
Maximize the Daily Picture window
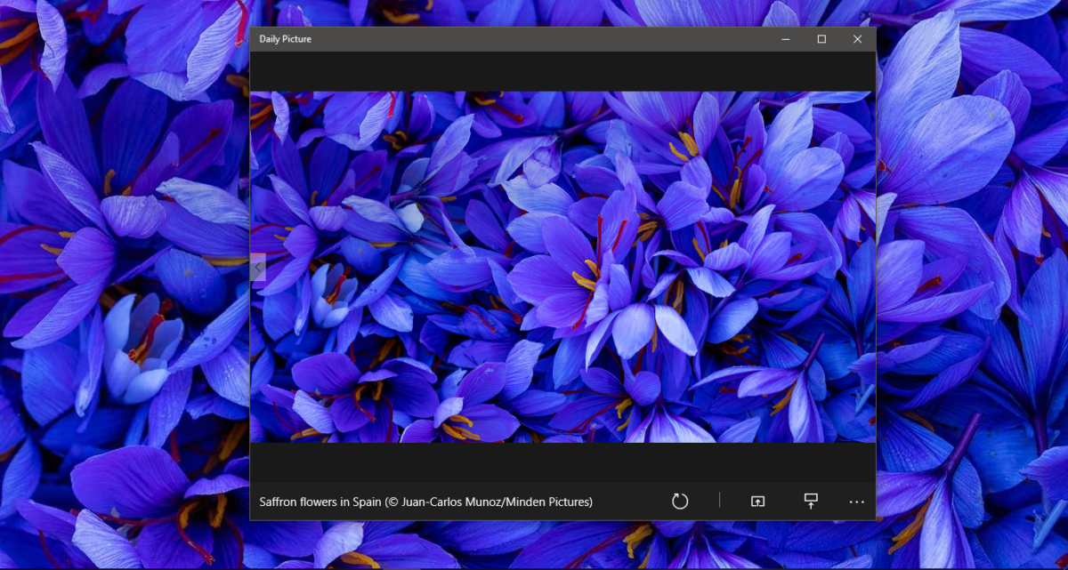(x=821, y=39)
